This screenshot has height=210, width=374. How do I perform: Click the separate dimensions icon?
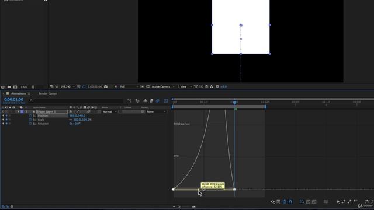pyautogui.click(x=325, y=202)
